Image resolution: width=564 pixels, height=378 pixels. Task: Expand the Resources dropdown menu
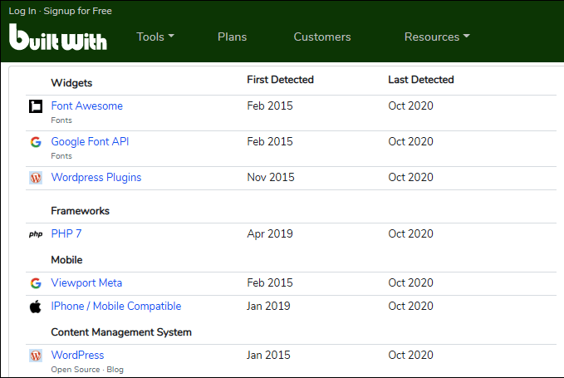coord(437,37)
